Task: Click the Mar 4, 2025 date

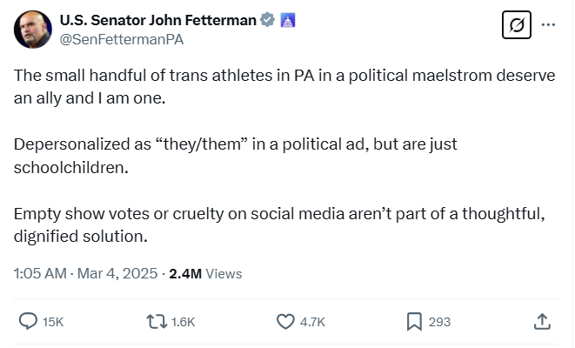Action: click(116, 273)
